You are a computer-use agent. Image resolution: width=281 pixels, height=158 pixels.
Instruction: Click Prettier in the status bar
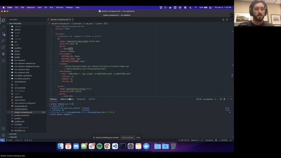tap(223, 140)
